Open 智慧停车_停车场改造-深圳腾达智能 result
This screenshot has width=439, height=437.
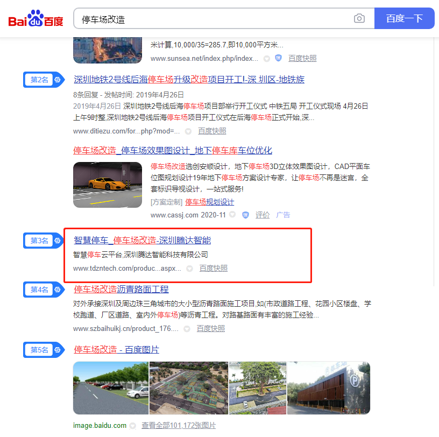click(x=142, y=240)
